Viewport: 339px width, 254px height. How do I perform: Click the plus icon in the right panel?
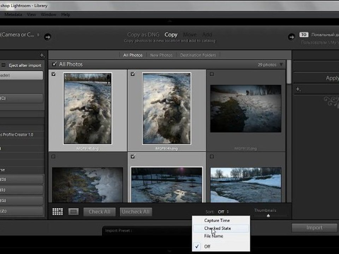[x=298, y=89]
